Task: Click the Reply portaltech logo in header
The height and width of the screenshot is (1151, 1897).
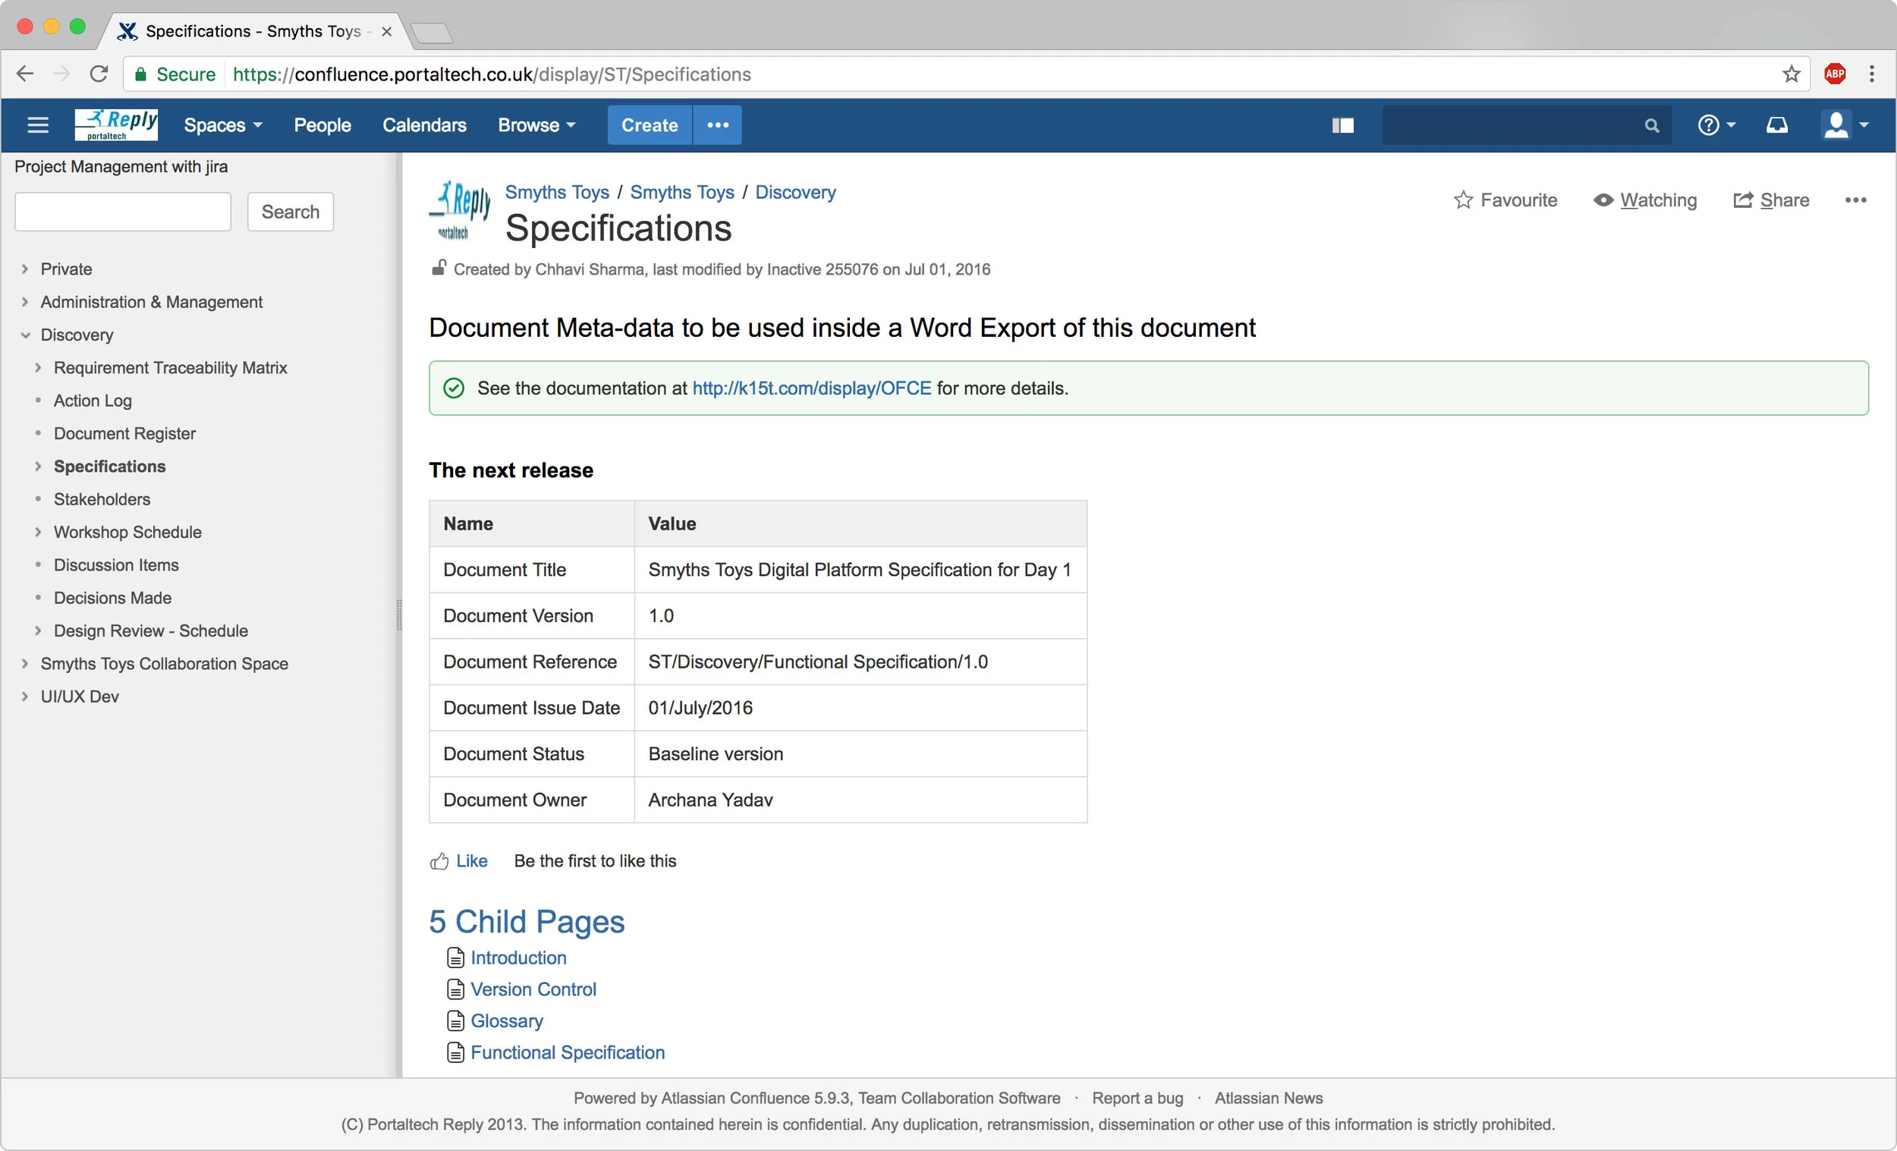Action: point(116,124)
